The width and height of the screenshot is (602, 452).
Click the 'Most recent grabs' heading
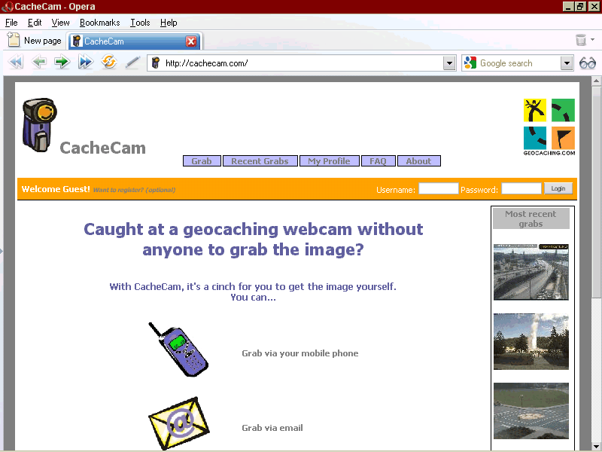point(531,218)
